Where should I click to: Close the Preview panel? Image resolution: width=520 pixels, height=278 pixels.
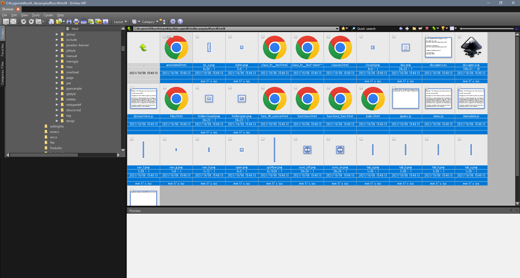516,210
